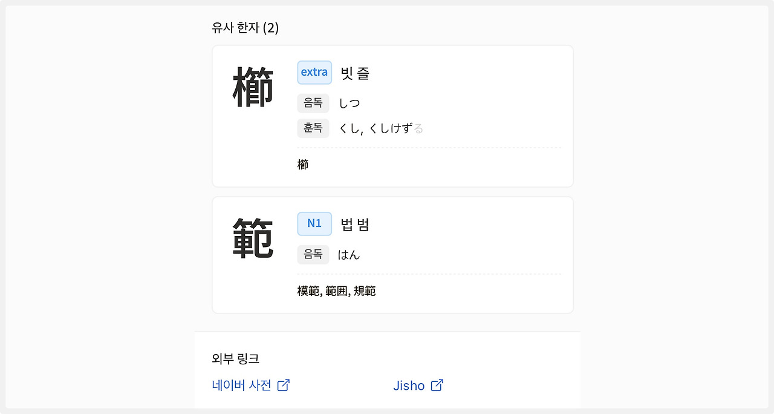Screen dimensions: 774x414
Task: Click the 유사 한자 (2) heading
Action: point(245,27)
